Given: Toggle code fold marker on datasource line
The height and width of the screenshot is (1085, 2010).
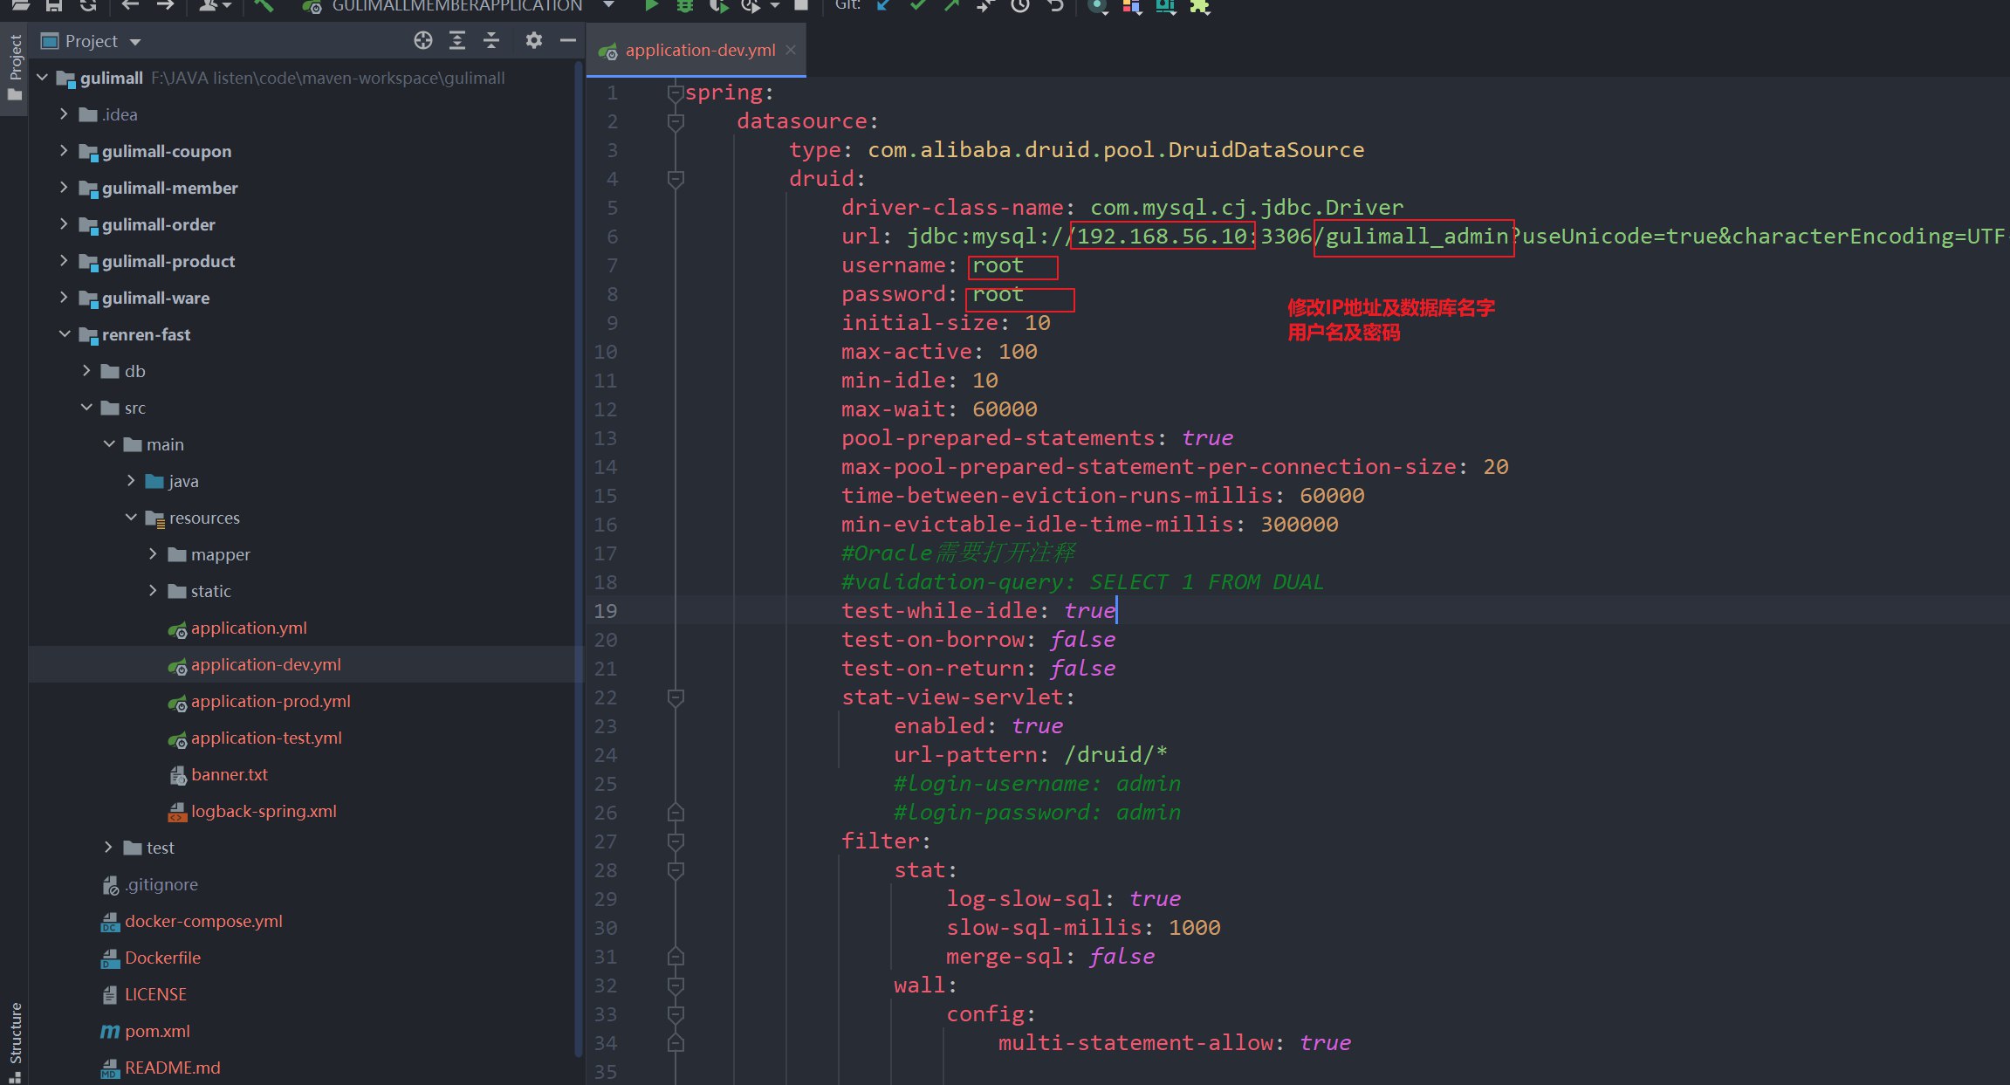Looking at the screenshot, I should [x=675, y=121].
